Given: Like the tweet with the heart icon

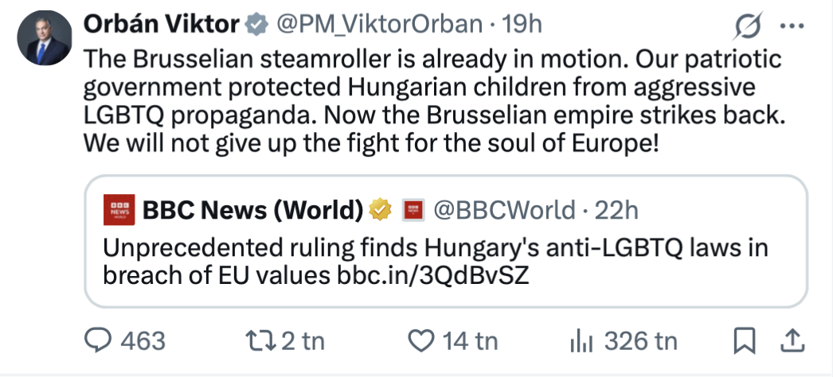Looking at the screenshot, I should click(x=419, y=341).
